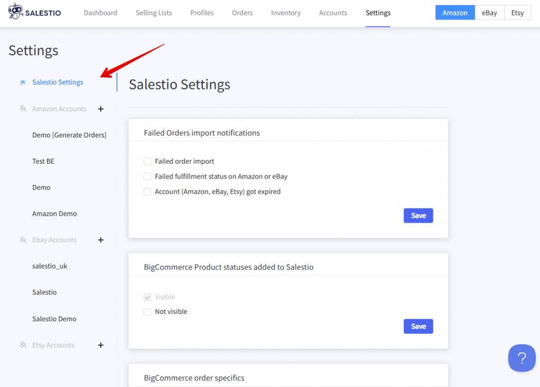The width and height of the screenshot is (540, 387).
Task: Open the salestio_uk eBay account
Action: [50, 266]
